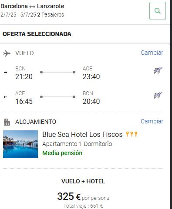The height and width of the screenshot is (209, 172).
Task: Click the Barcelona Lanzarote route heading
Action: pos(32,6)
